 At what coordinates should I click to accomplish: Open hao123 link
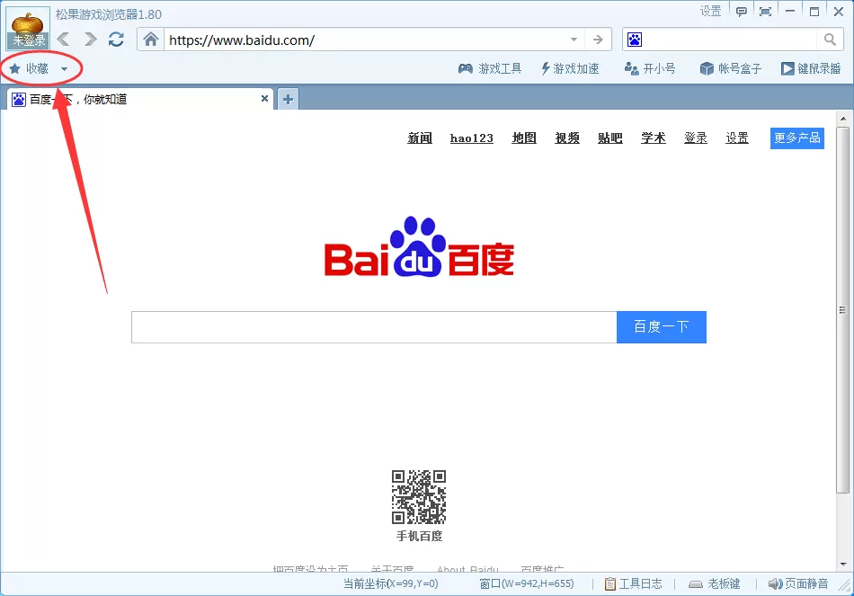click(472, 138)
